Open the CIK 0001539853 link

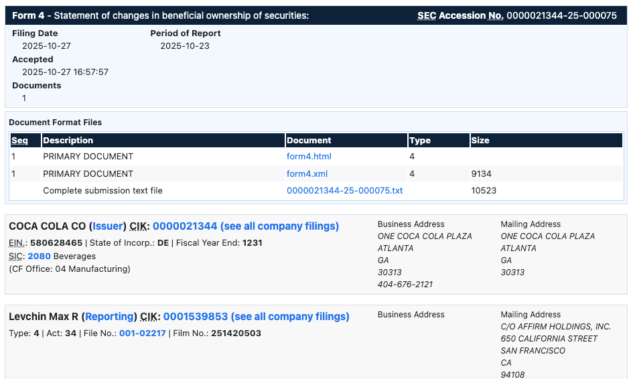point(196,317)
